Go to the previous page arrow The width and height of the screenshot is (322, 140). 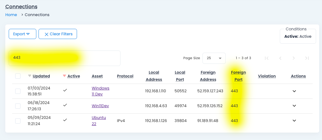pos(280,58)
